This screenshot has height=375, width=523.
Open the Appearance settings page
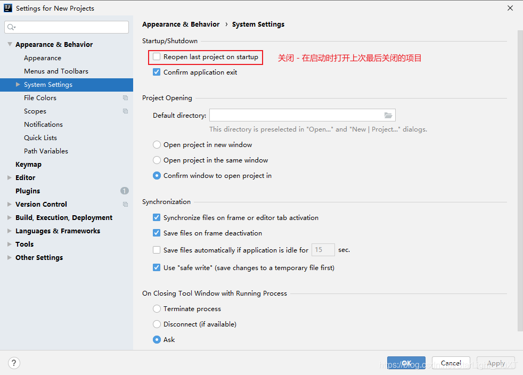coord(43,58)
